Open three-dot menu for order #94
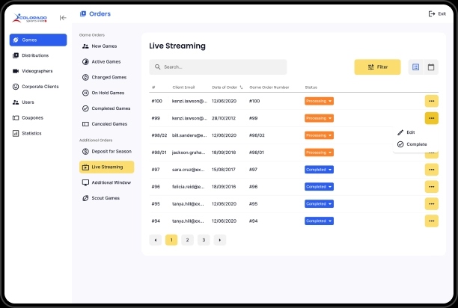 point(431,221)
